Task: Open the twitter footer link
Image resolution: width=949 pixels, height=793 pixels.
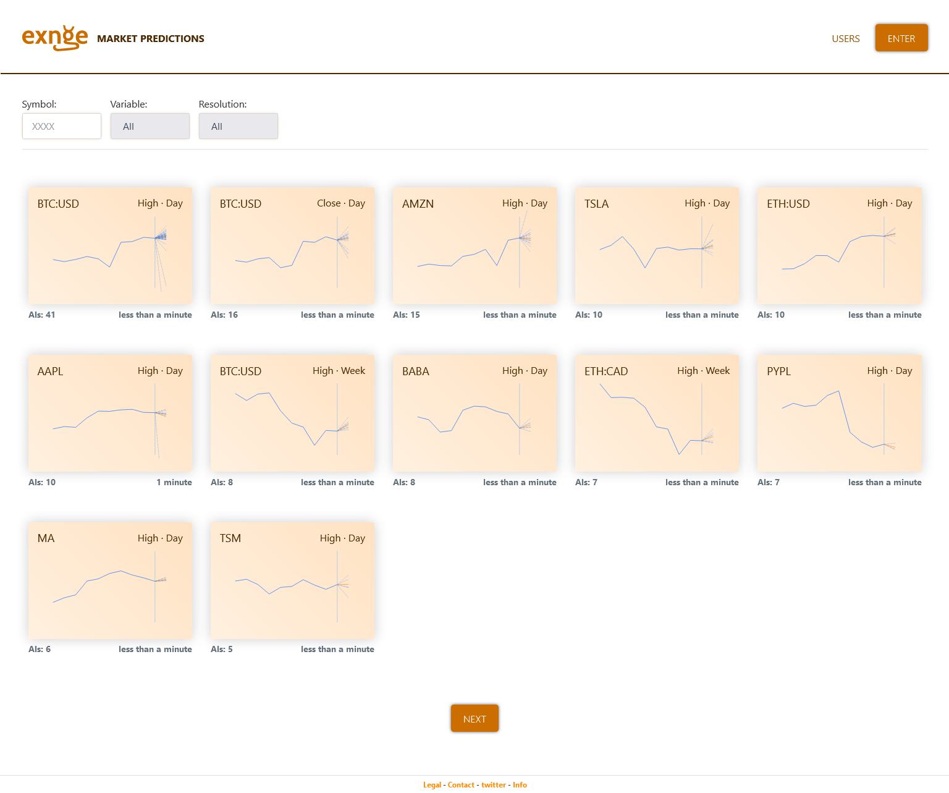Action: click(494, 785)
